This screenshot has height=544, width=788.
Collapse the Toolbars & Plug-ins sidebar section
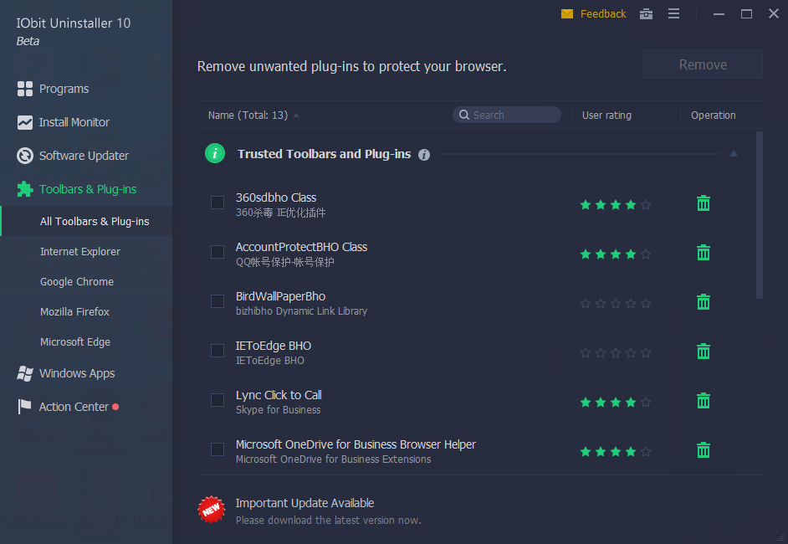point(87,189)
